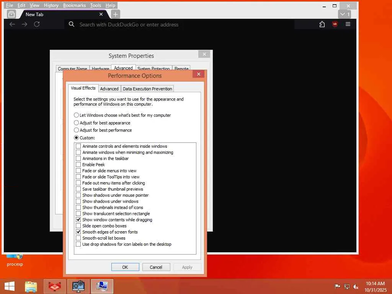The image size is (392, 294).
Task: Click Cancel in Performance Options
Action: [156, 267]
